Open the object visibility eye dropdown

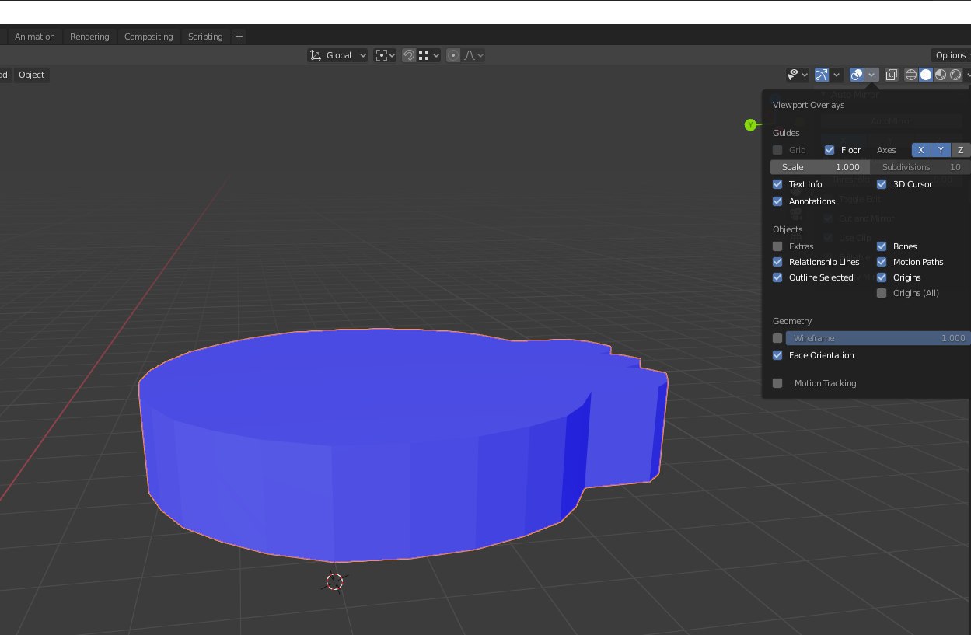tap(797, 75)
